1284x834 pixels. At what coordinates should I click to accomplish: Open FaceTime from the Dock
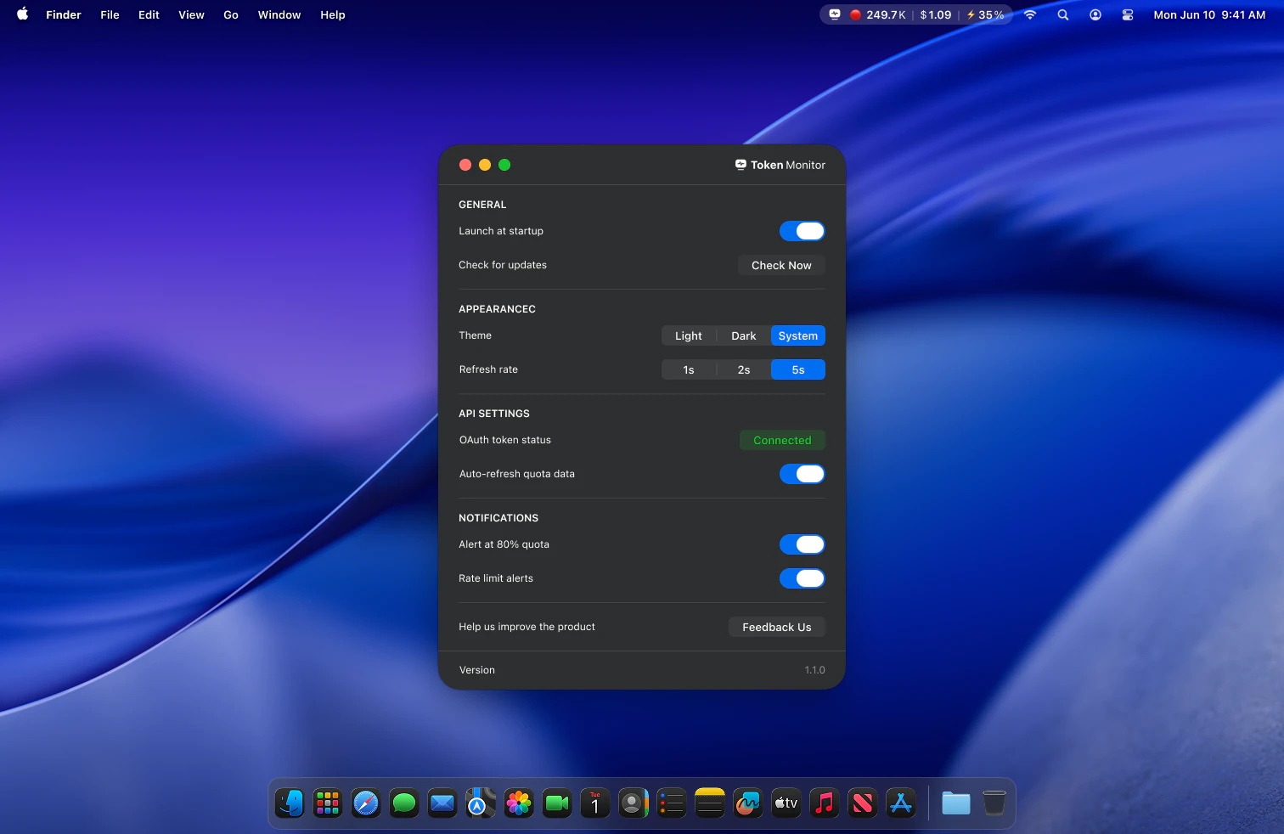click(x=556, y=803)
